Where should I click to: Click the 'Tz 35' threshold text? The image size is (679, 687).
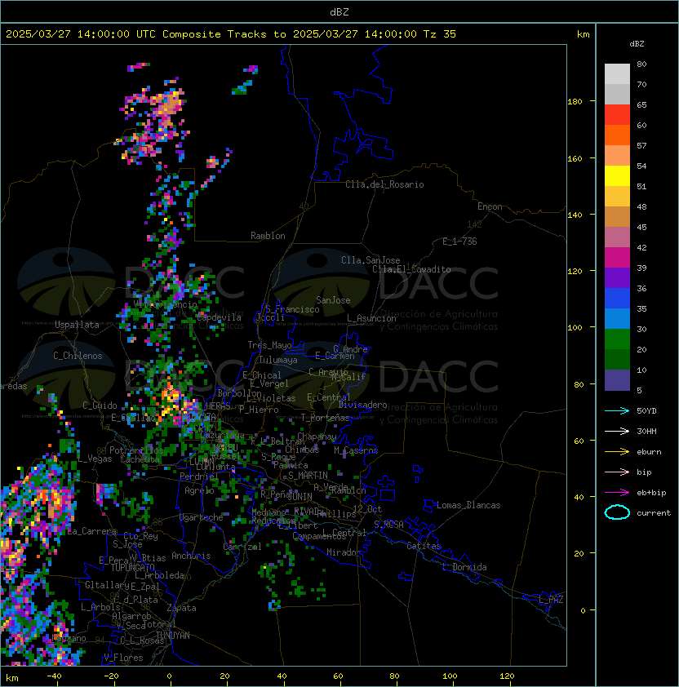440,34
